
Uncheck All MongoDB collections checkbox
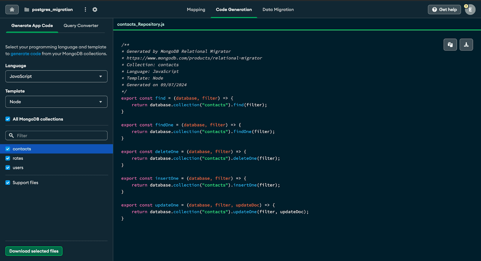pyautogui.click(x=8, y=119)
